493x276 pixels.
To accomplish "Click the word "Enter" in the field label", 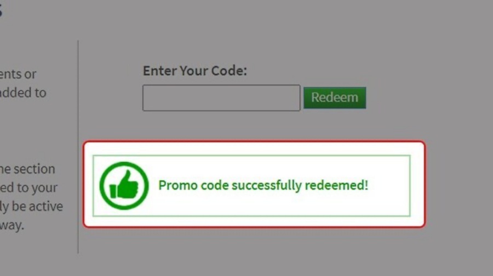I will click(x=160, y=71).
